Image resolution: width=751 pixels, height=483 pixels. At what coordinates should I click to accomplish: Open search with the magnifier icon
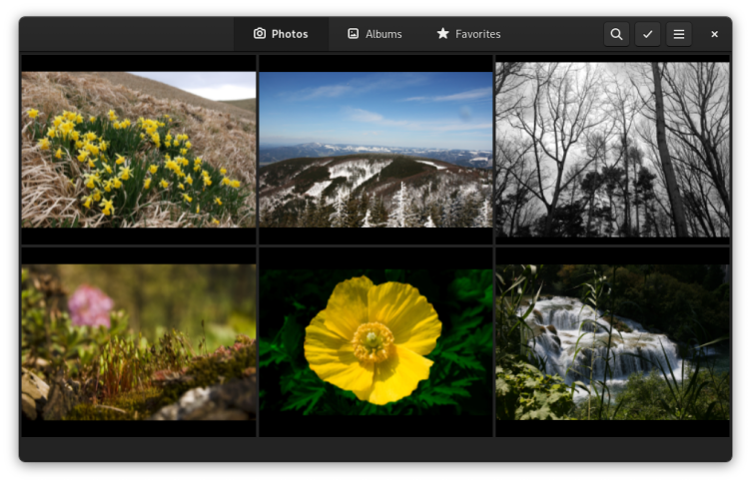point(616,34)
